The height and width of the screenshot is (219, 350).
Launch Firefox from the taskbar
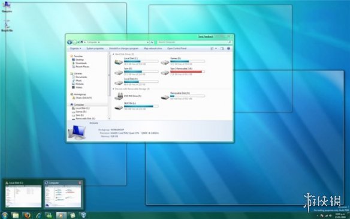pyautogui.click(x=28, y=215)
